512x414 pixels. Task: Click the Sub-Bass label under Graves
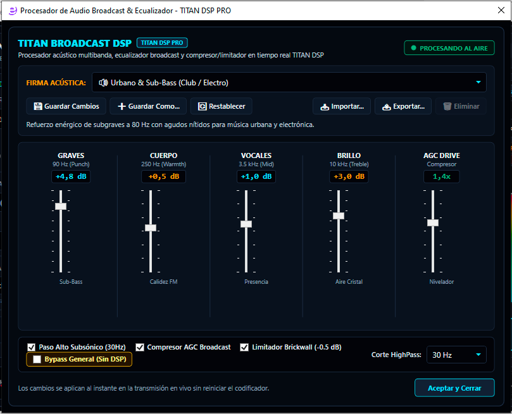[71, 282]
